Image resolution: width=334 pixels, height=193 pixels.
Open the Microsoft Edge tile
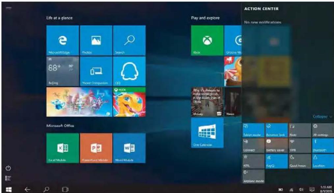point(63,40)
